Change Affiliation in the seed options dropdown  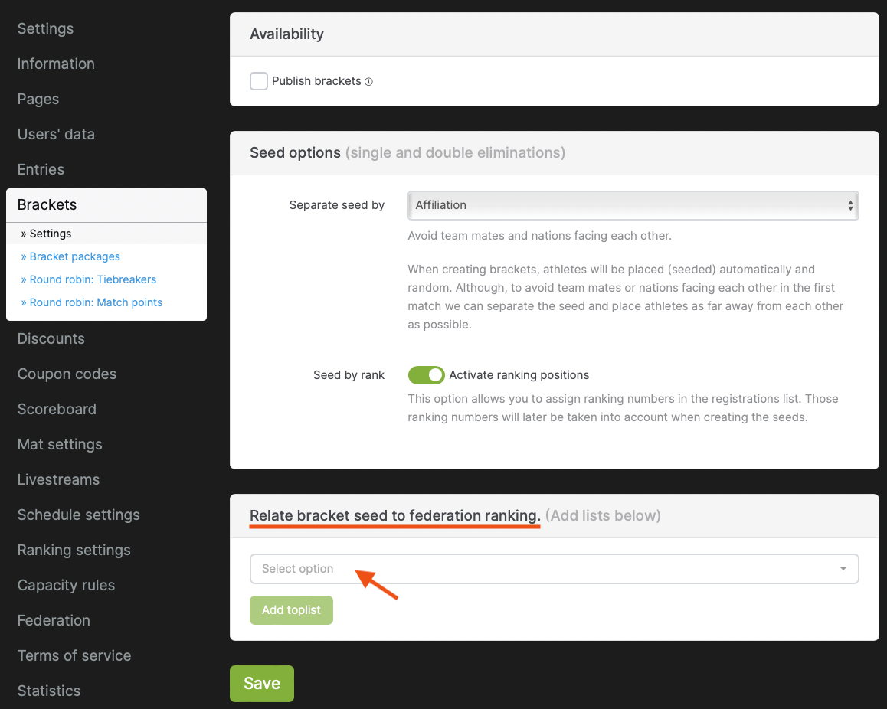(633, 205)
